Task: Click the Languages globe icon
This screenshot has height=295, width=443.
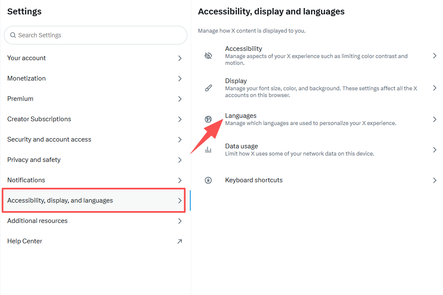Action: (x=208, y=119)
